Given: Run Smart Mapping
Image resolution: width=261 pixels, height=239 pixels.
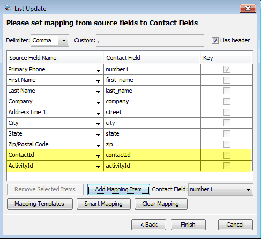Looking at the screenshot, I should point(103,204).
